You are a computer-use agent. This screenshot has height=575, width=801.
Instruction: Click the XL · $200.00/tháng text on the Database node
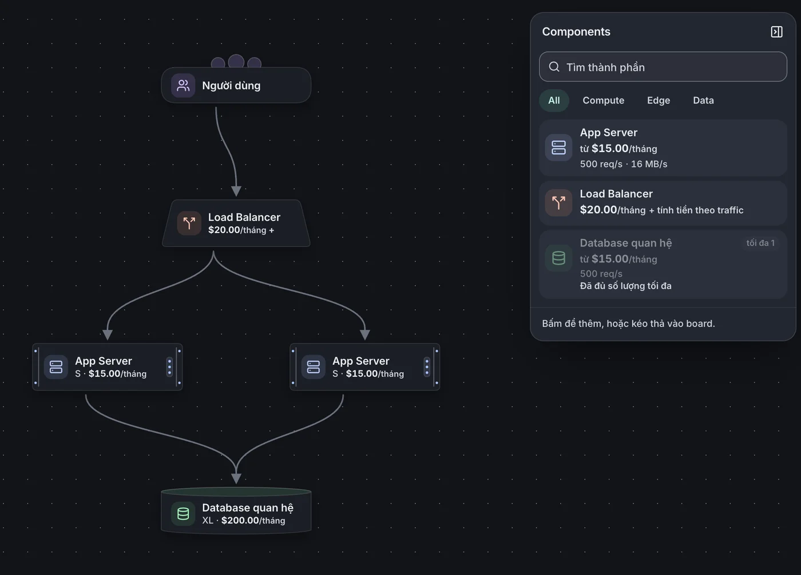click(243, 521)
